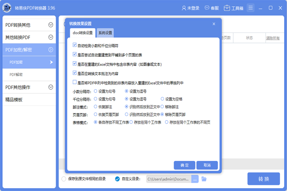This screenshot has height=191, width=287.
Task: Click the ellipsis browse button beside output path
Action: [195, 179]
